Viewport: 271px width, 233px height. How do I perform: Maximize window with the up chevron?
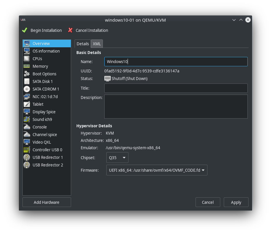click(241, 20)
